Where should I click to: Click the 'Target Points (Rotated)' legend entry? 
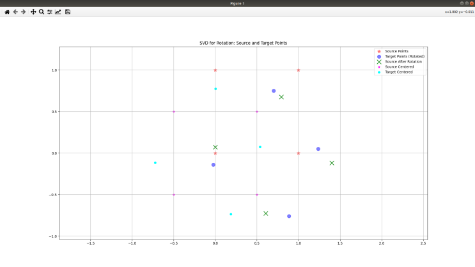click(405, 56)
